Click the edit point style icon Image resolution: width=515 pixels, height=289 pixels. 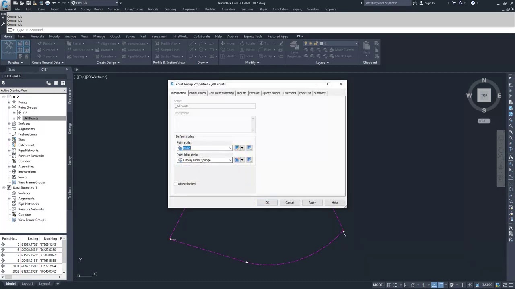(x=237, y=148)
